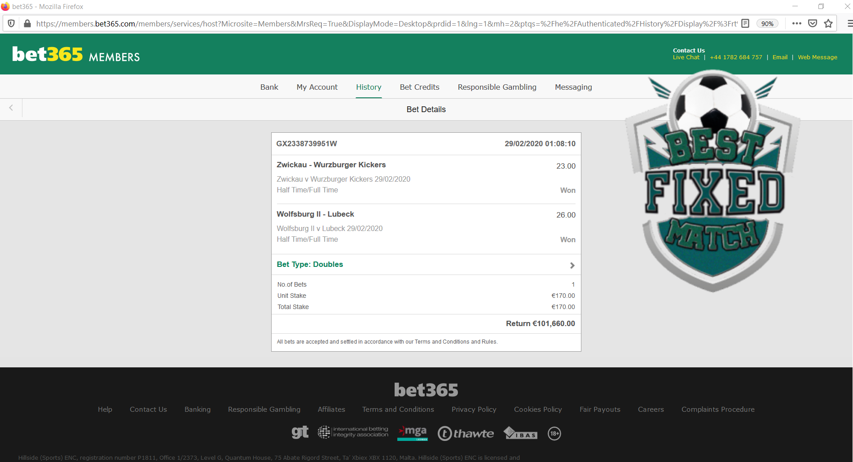Click the Return €101,660.00 amount

coord(540,323)
